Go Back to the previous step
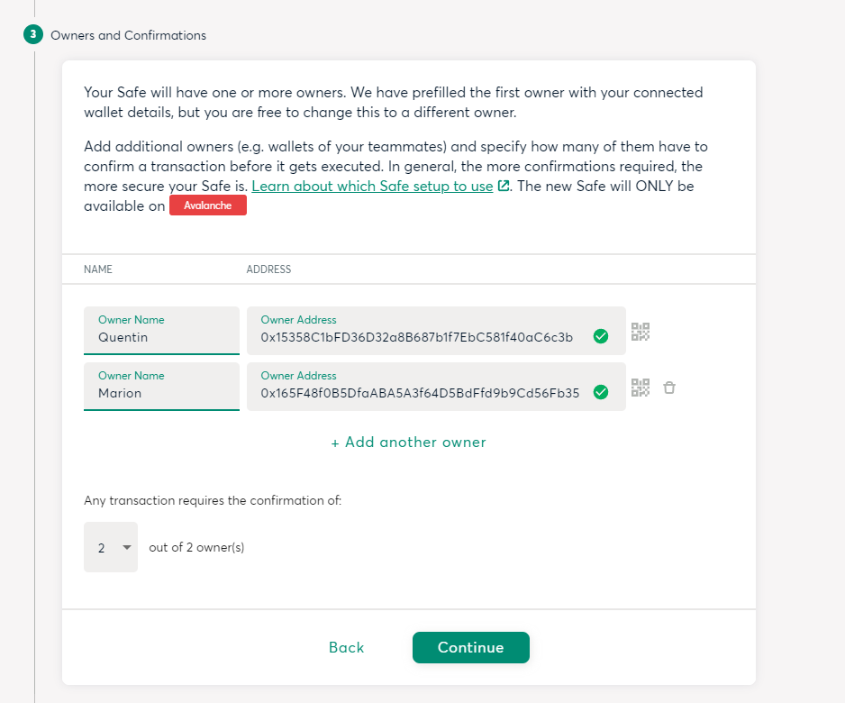 click(346, 647)
